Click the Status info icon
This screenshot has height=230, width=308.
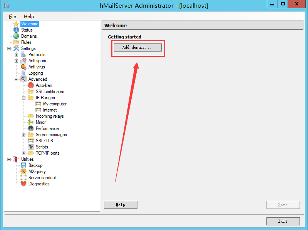(x=16, y=30)
